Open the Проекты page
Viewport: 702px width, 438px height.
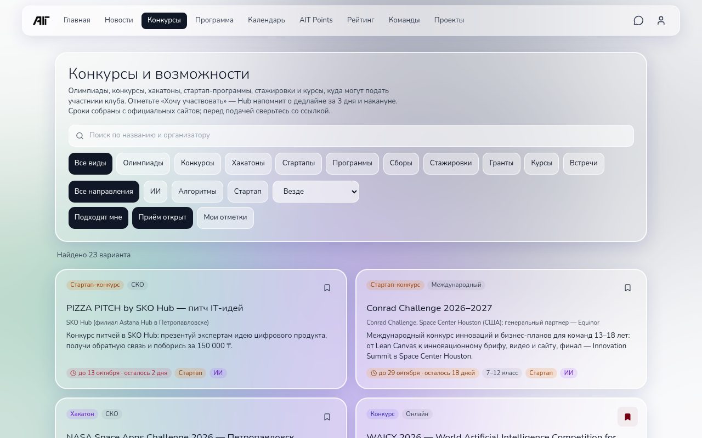coord(449,20)
